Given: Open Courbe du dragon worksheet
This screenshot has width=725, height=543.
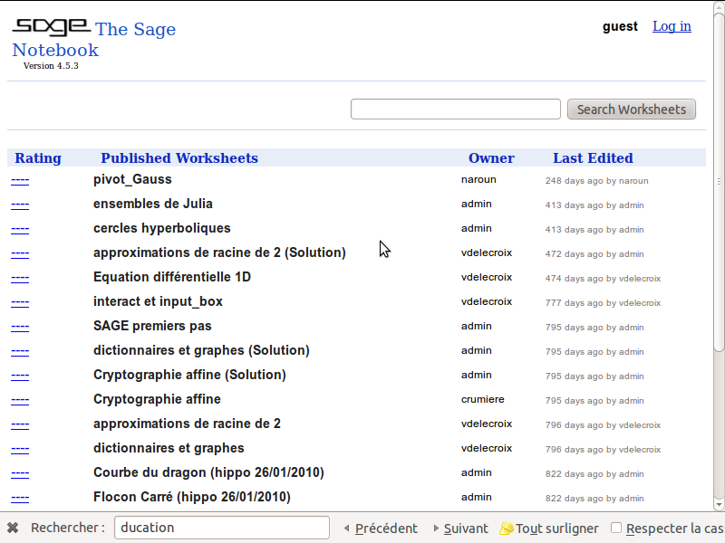Looking at the screenshot, I should (x=208, y=473).
